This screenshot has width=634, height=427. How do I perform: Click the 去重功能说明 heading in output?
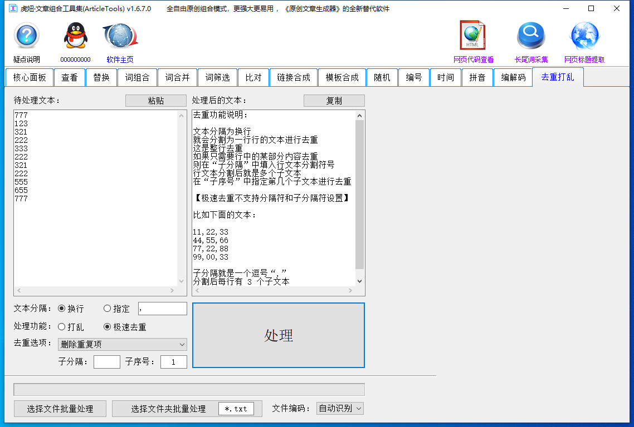tap(221, 115)
